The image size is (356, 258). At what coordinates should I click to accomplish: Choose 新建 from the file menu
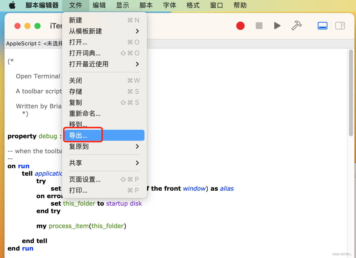pyautogui.click(x=104, y=20)
